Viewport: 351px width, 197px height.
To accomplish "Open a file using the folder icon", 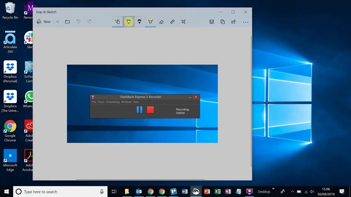I will pos(67,22).
